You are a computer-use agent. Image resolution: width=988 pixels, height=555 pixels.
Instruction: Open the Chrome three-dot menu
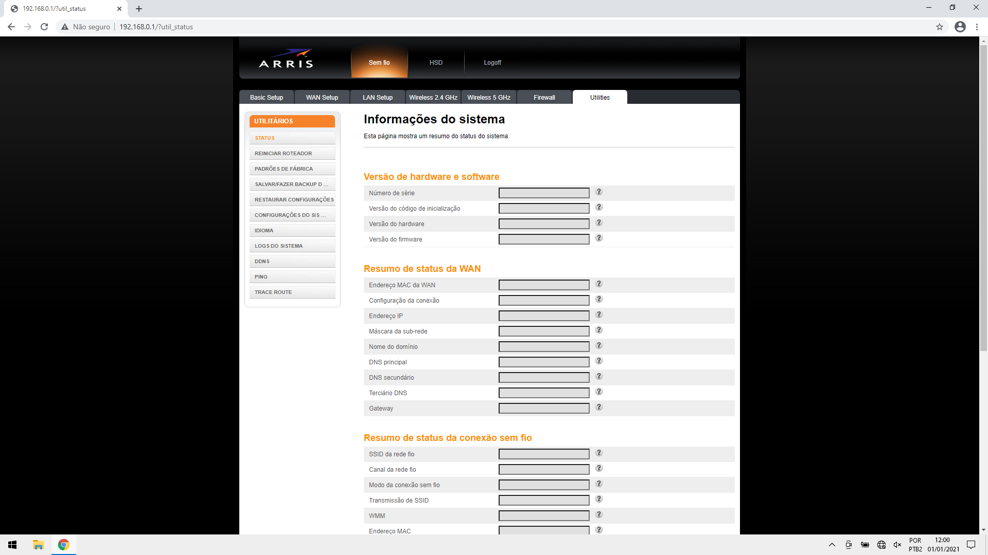coord(977,27)
